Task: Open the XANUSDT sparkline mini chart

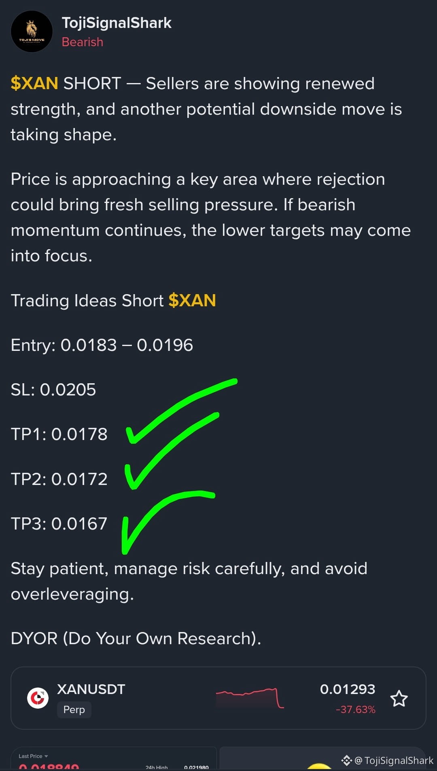Action: pyautogui.click(x=250, y=698)
